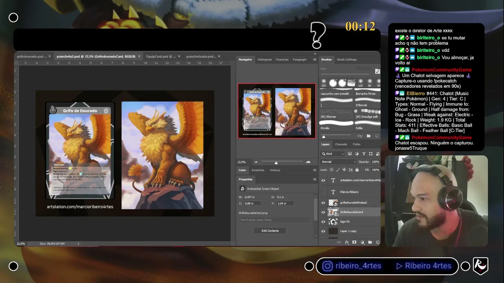Show the Márcio Ribeiro text layer
Screen dimensions: 504x283
pos(323,192)
